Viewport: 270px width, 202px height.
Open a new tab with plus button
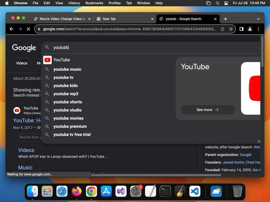225,19
